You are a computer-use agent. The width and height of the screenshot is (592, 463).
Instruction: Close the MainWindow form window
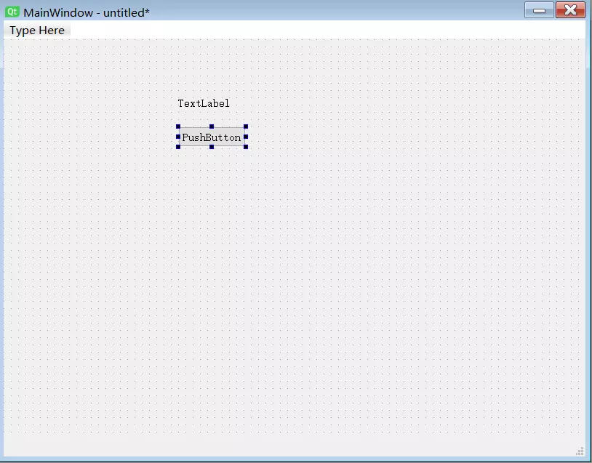pos(570,10)
